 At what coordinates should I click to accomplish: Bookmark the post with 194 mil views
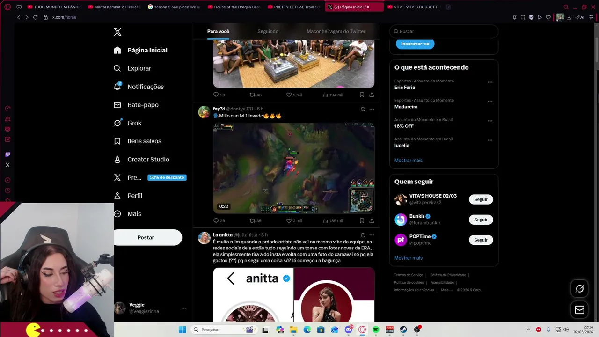362,95
